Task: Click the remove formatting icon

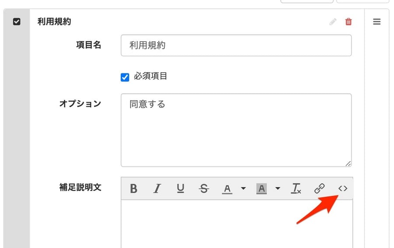Action: coord(296,189)
